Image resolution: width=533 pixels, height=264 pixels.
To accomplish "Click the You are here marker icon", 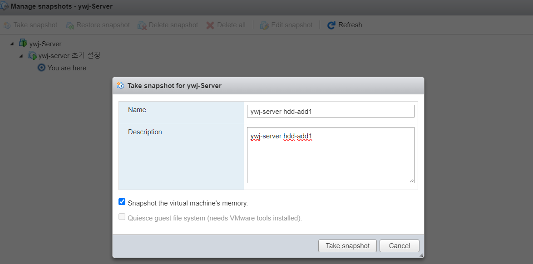I will click(x=41, y=68).
